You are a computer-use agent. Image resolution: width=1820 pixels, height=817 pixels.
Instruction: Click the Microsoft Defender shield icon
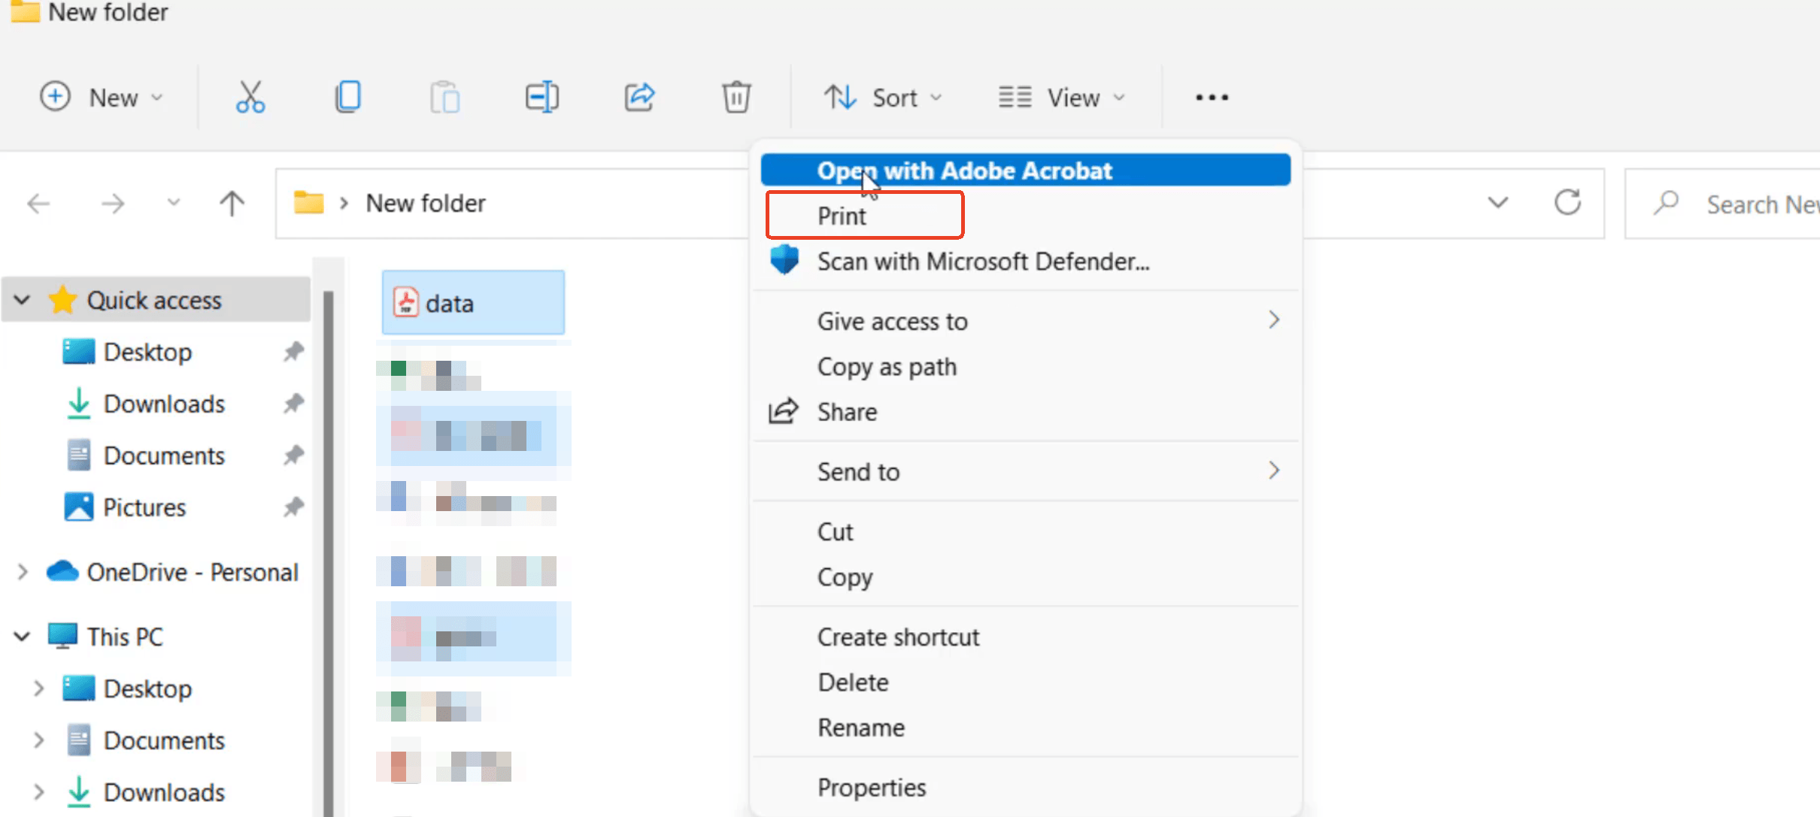pyautogui.click(x=784, y=260)
